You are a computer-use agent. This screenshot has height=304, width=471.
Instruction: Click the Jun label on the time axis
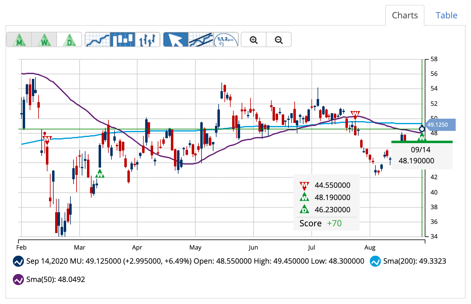253,247
